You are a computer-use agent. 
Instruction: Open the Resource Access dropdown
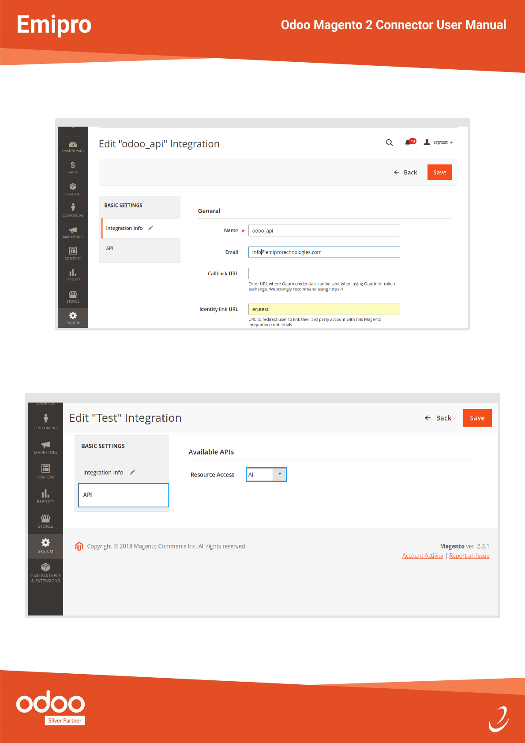click(x=266, y=475)
